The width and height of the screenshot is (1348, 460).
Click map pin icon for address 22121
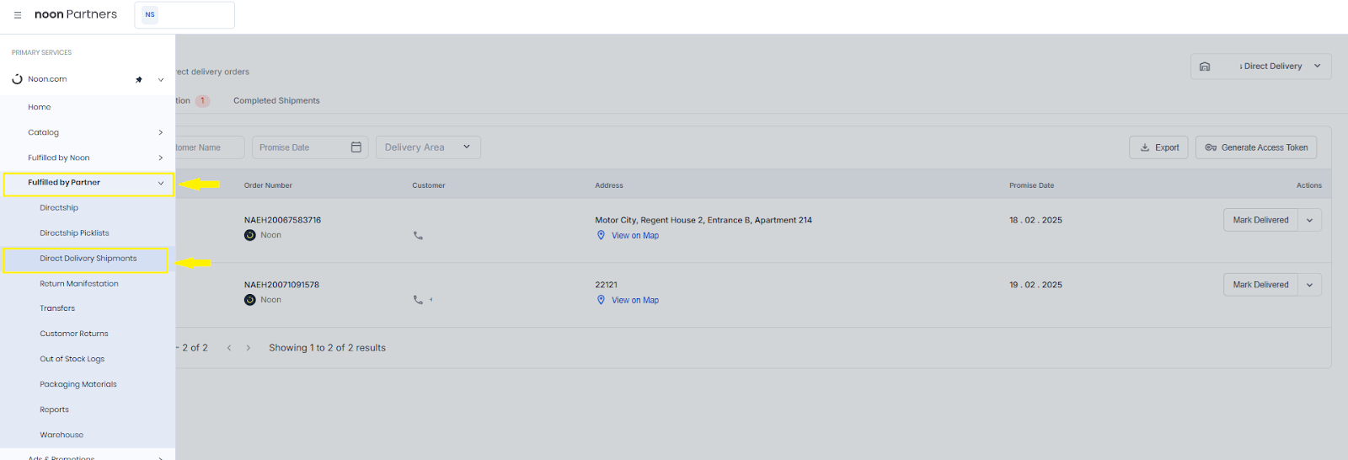[601, 300]
